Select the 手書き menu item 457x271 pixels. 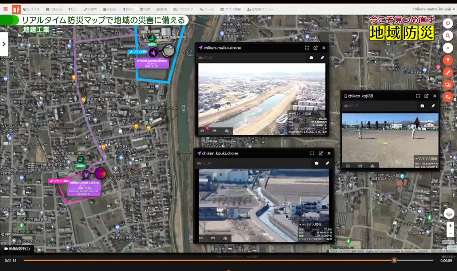[90, 9]
